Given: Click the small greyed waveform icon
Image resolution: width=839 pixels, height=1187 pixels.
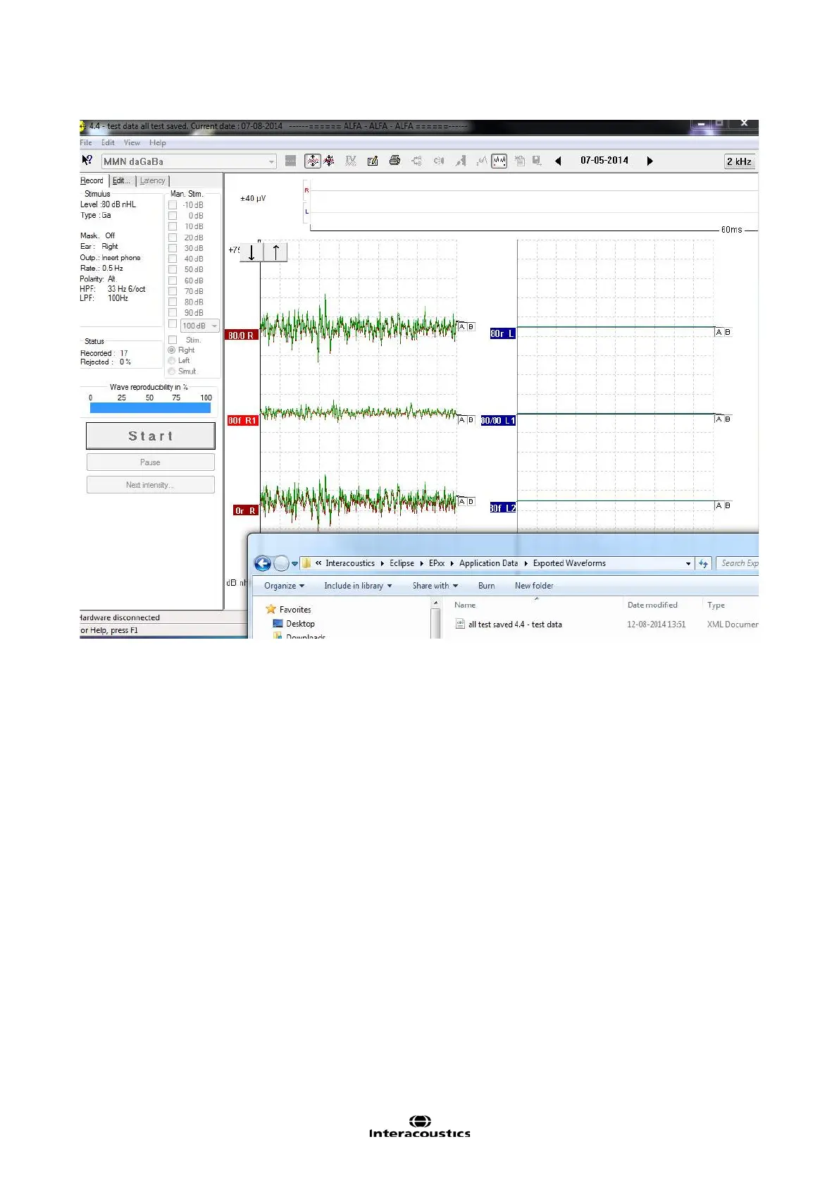Looking at the screenshot, I should coord(482,161).
